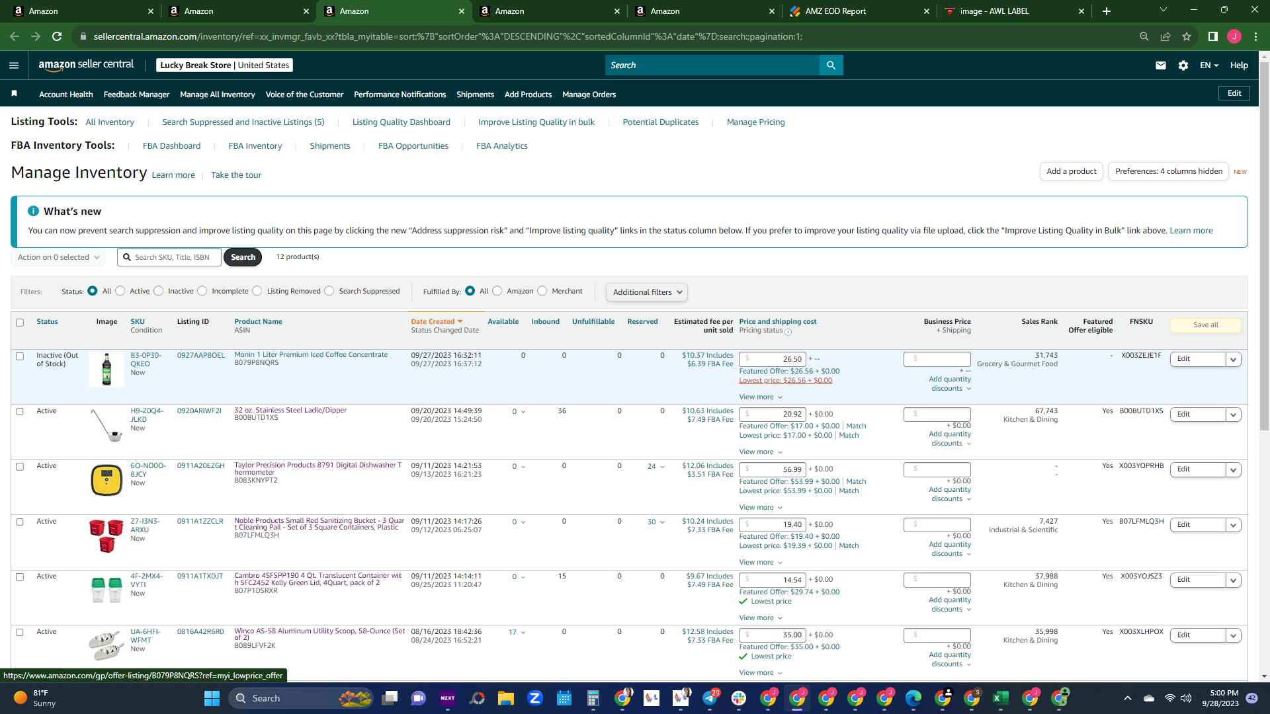
Task: Sort by the Date Created column header
Action: pyautogui.click(x=437, y=322)
